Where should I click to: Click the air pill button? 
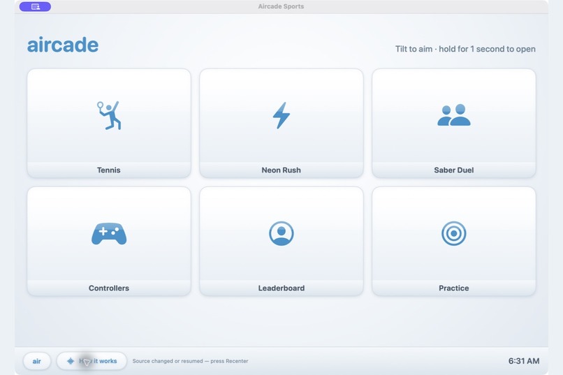[36, 361]
